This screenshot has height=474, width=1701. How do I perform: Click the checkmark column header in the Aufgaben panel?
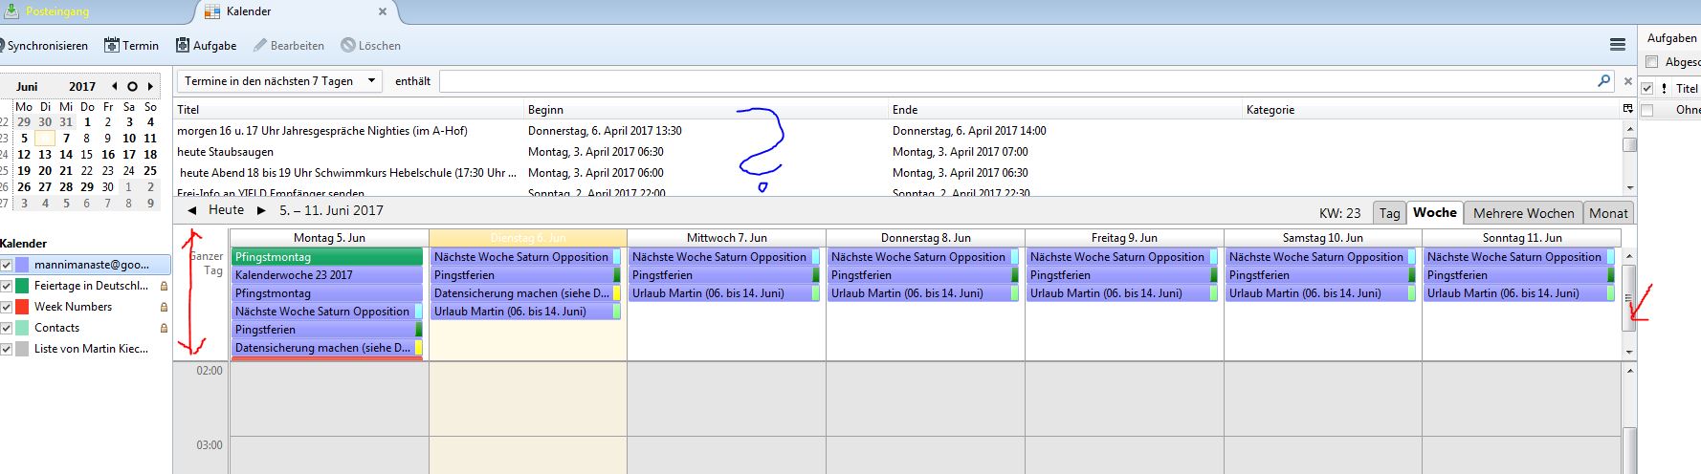coord(1647,88)
